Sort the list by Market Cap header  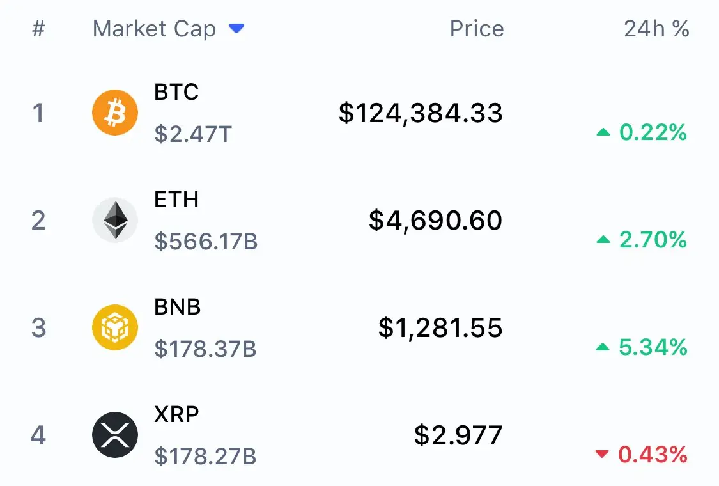tap(154, 29)
